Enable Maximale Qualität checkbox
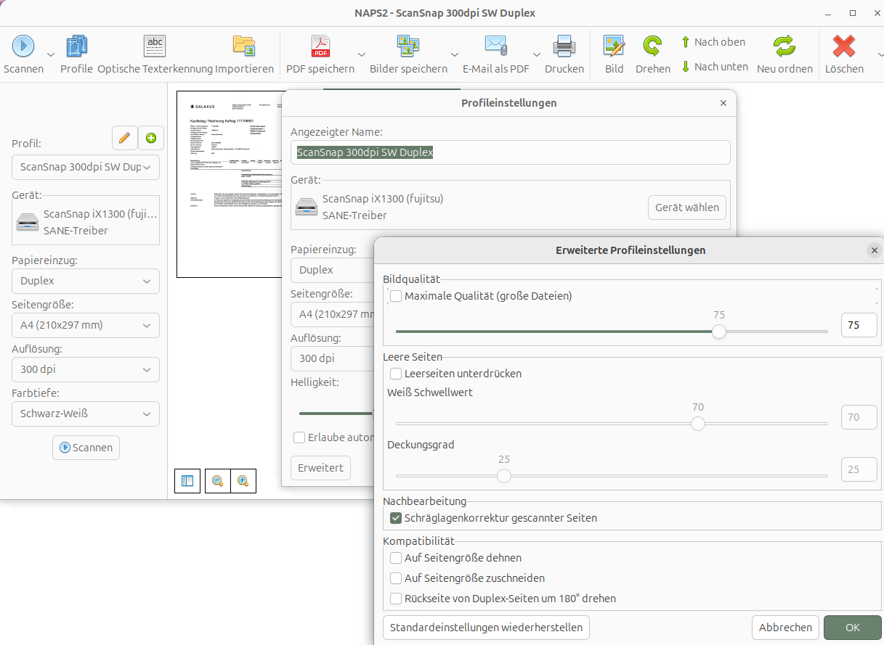The width and height of the screenshot is (884, 645). pos(396,296)
